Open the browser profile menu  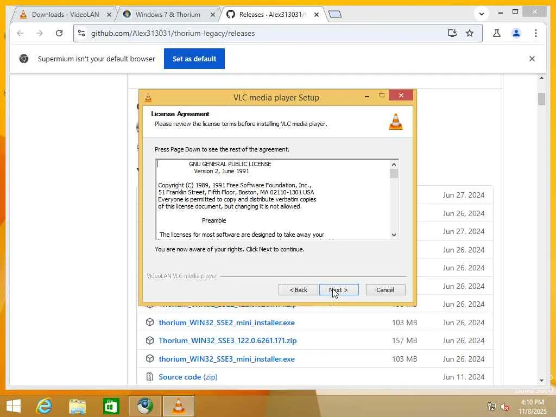point(516,33)
